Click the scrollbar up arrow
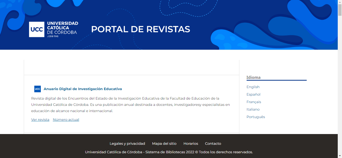Viewport: 342px width, 158px height. 340,2
